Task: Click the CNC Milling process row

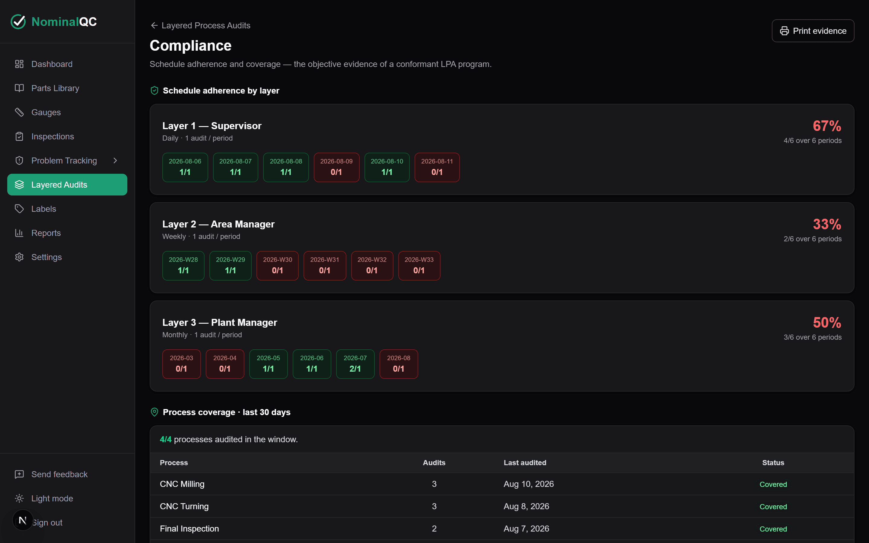Action: pyautogui.click(x=502, y=484)
